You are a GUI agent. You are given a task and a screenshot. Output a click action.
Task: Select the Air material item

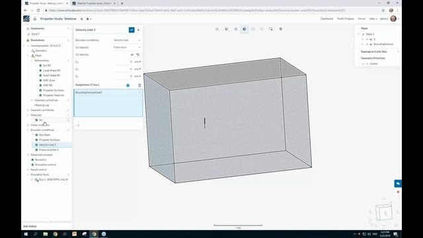40,120
